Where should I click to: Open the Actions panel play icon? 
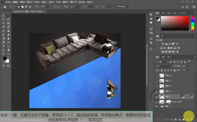tap(151, 15)
